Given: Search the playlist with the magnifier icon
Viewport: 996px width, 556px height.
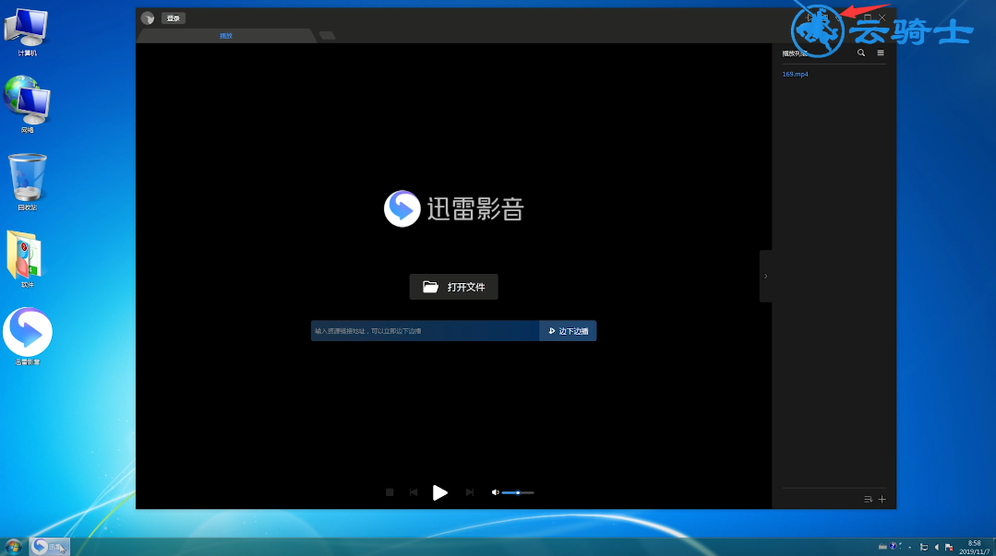Looking at the screenshot, I should 861,53.
